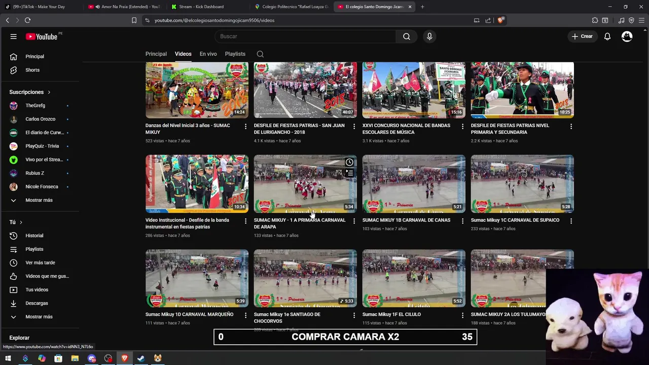
Task: Click the browser address bar URL
Action: tap(214, 20)
